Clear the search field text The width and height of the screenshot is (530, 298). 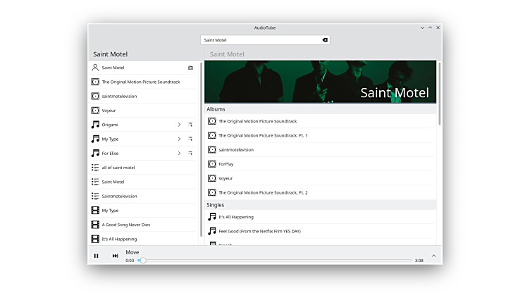(325, 40)
